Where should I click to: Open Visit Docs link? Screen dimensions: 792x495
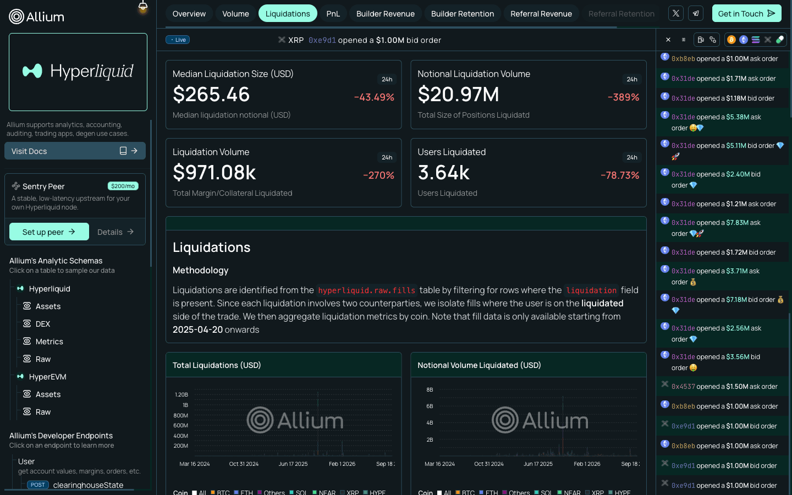click(75, 151)
